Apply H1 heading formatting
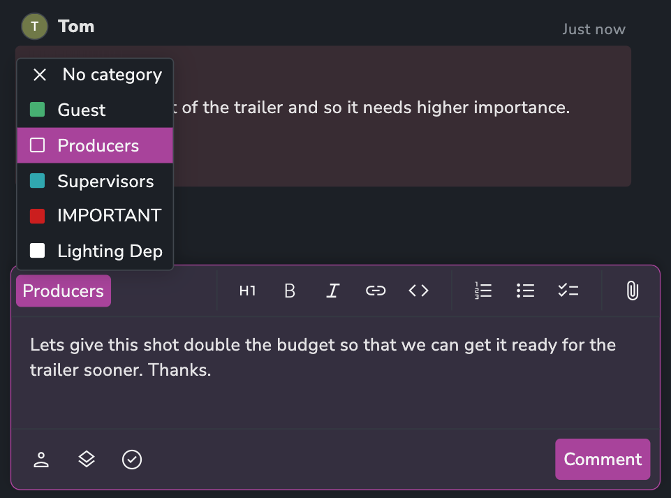The width and height of the screenshot is (671, 498). pyautogui.click(x=247, y=291)
